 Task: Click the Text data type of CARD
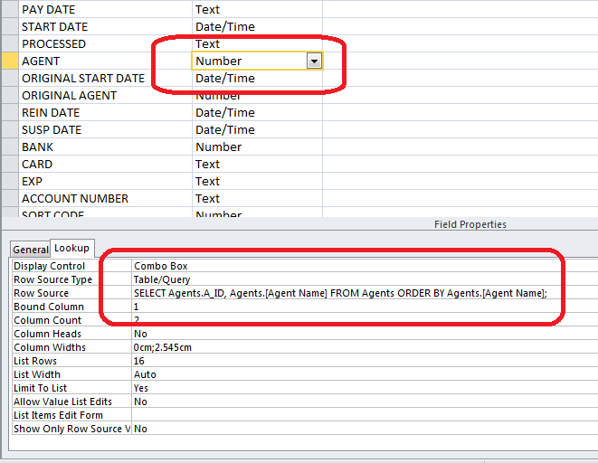point(207,164)
